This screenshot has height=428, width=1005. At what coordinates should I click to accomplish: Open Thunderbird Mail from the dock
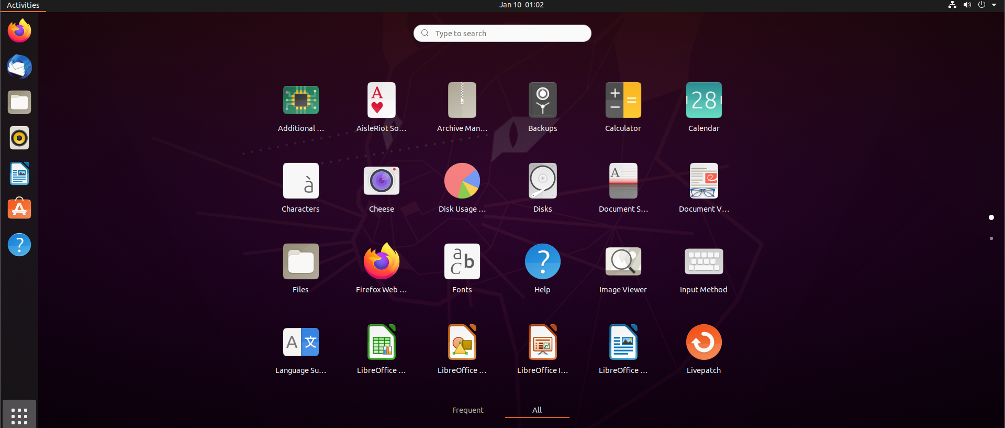coord(19,67)
